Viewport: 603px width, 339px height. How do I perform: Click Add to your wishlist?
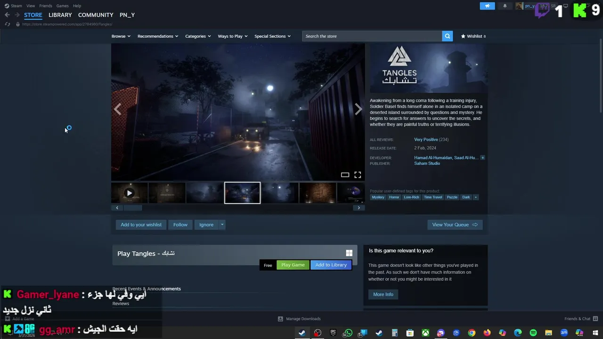click(141, 225)
